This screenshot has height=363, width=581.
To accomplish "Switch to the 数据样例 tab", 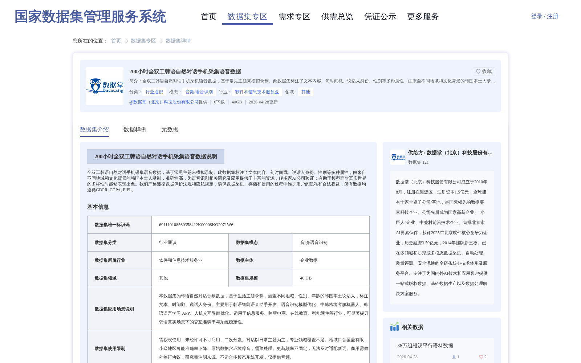I will click(135, 130).
